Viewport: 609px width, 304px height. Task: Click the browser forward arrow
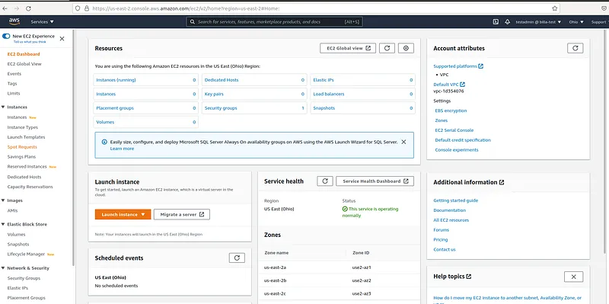coord(16,8)
